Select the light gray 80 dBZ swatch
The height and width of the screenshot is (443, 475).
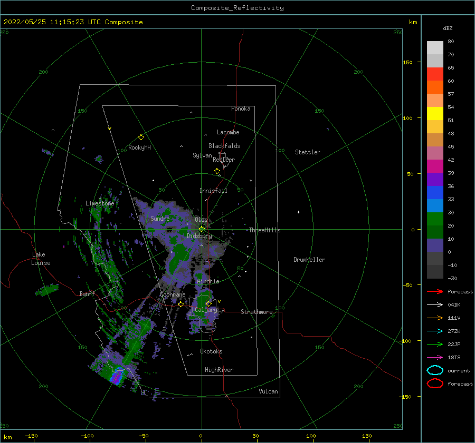[435, 47]
